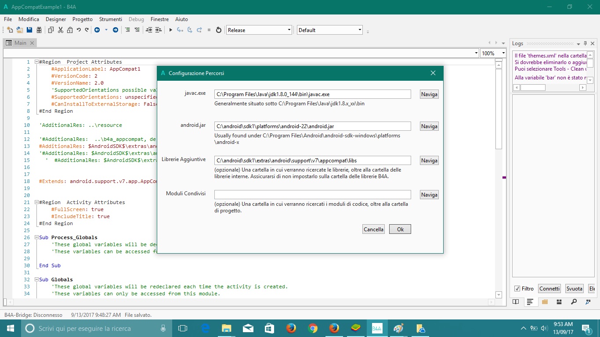
Task: Pin the Logs panel with pushpin icon
Action: pos(585,43)
